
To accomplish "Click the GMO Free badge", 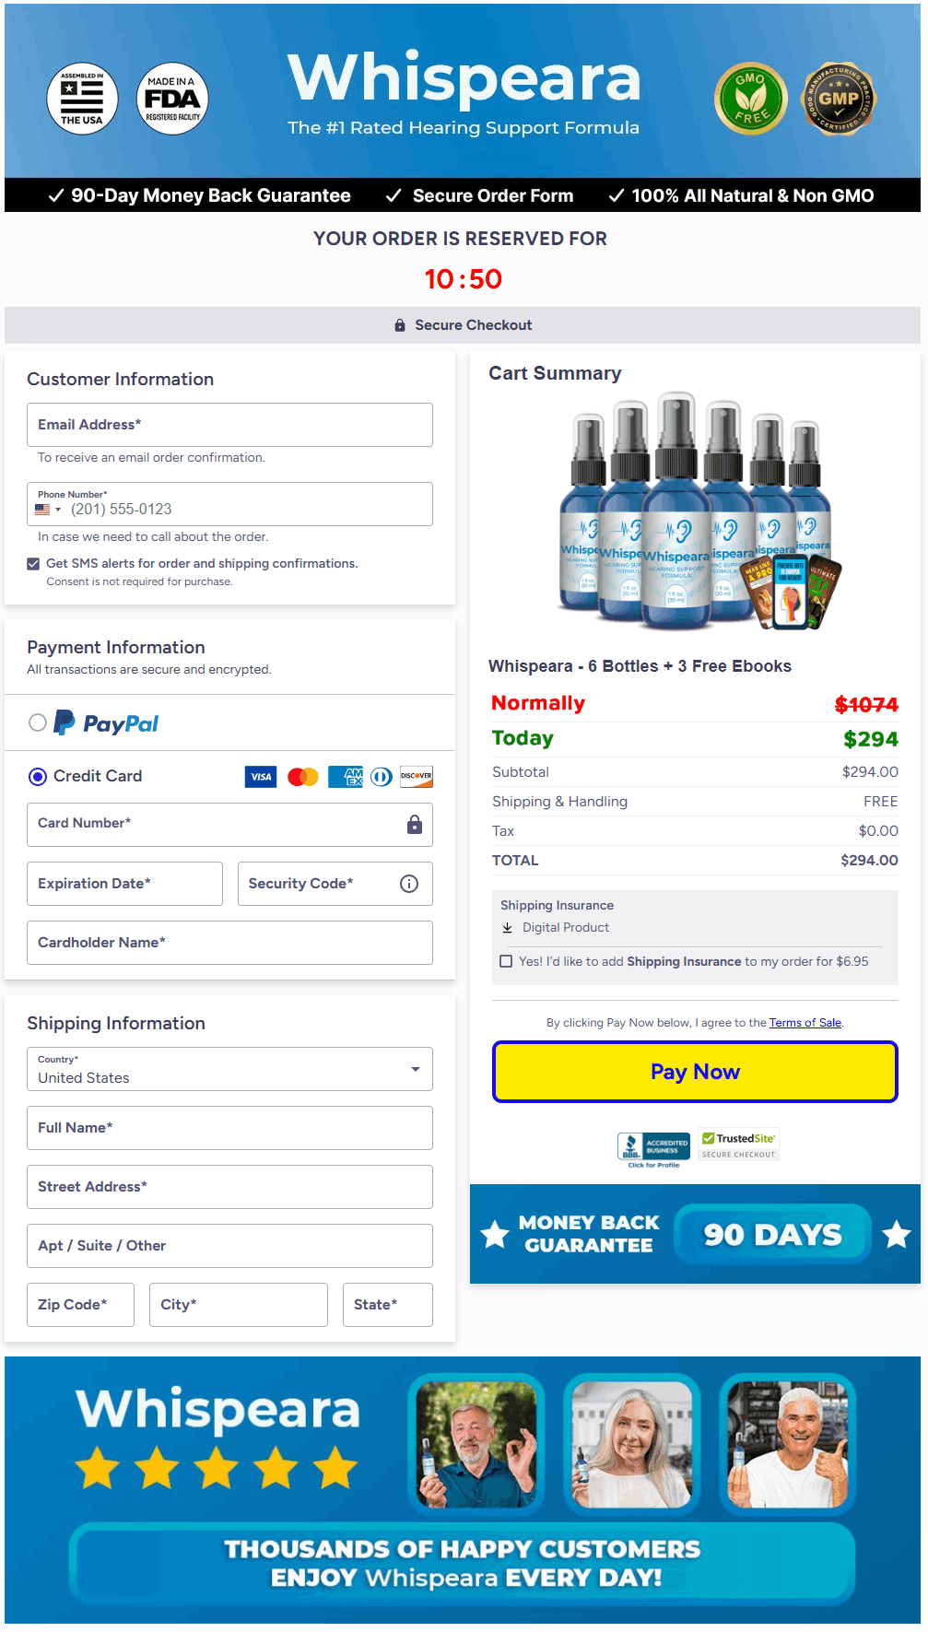I will click(751, 99).
